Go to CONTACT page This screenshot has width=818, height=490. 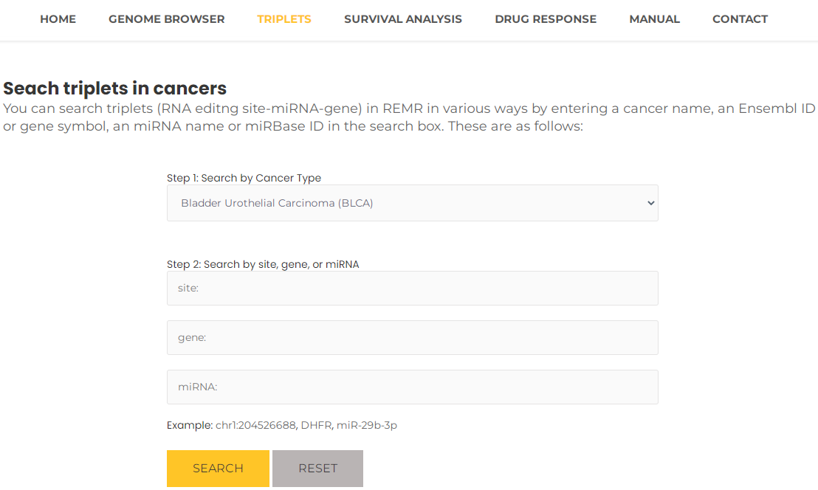(x=740, y=19)
